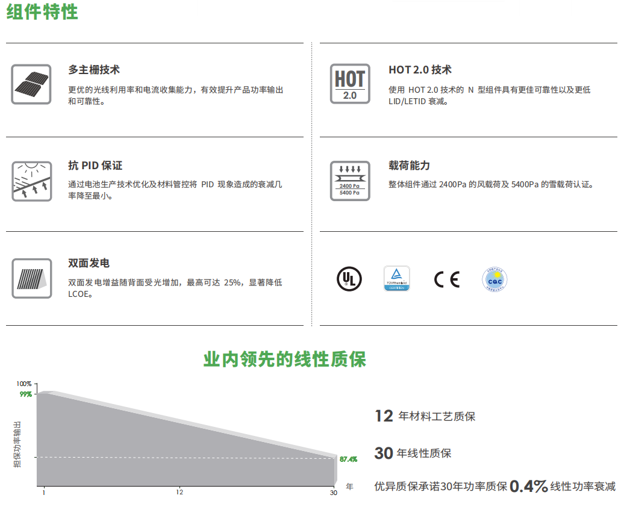Image resolution: width=627 pixels, height=507 pixels.
Task: Click the 优异质保承诺30年功率质保 text
Action: tap(441, 486)
